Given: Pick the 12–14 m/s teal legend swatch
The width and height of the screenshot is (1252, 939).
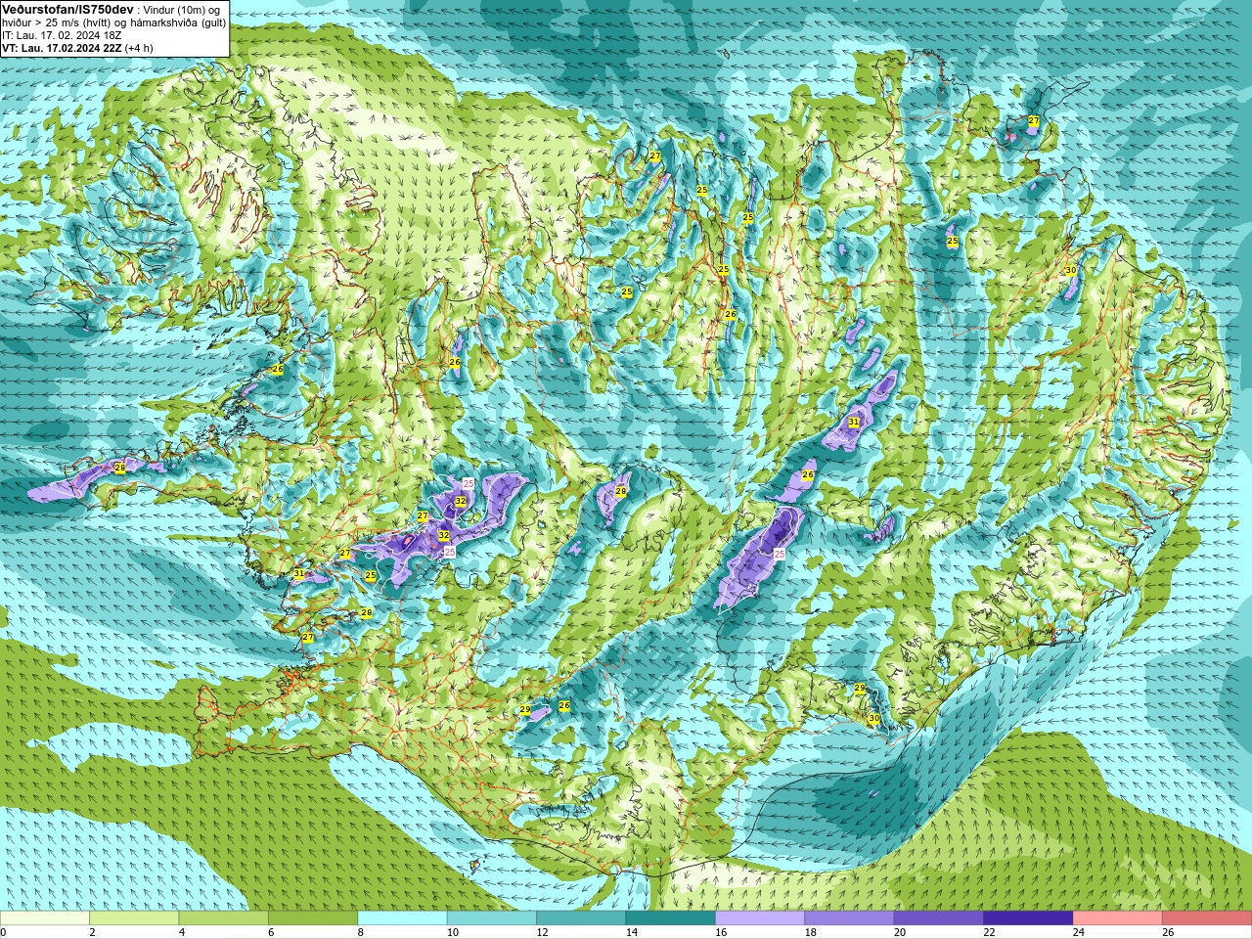Looking at the screenshot, I should pos(581,918).
